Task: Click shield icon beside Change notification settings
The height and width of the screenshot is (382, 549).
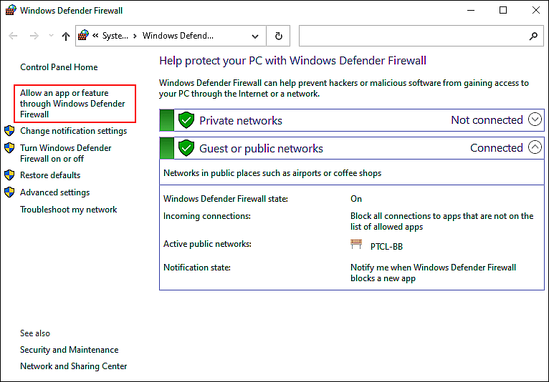Action: click(9, 131)
